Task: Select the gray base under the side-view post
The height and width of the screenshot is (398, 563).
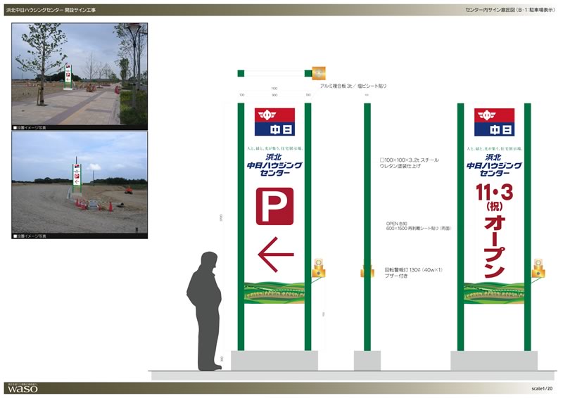Action: [367, 361]
